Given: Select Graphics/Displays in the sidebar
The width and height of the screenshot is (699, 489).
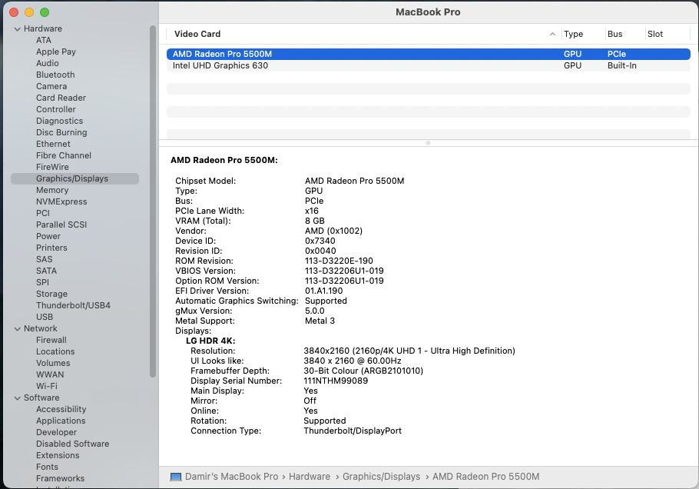Looking at the screenshot, I should 75,178.
